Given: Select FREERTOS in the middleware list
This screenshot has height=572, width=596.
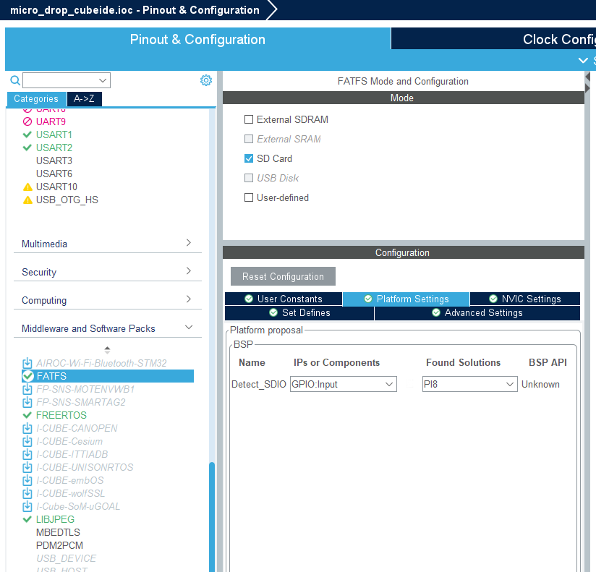Looking at the screenshot, I should pyautogui.click(x=61, y=415).
